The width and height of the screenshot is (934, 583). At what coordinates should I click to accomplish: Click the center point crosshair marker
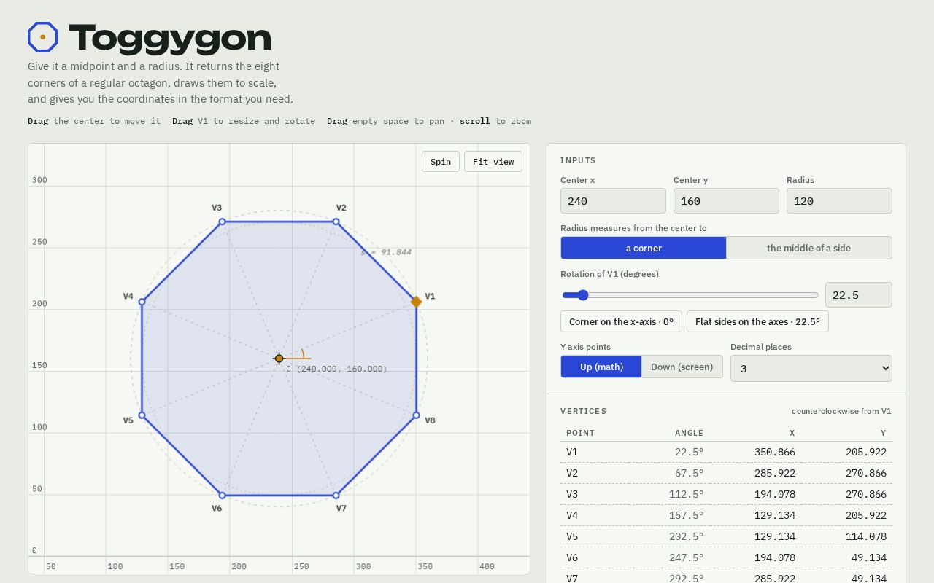(279, 359)
